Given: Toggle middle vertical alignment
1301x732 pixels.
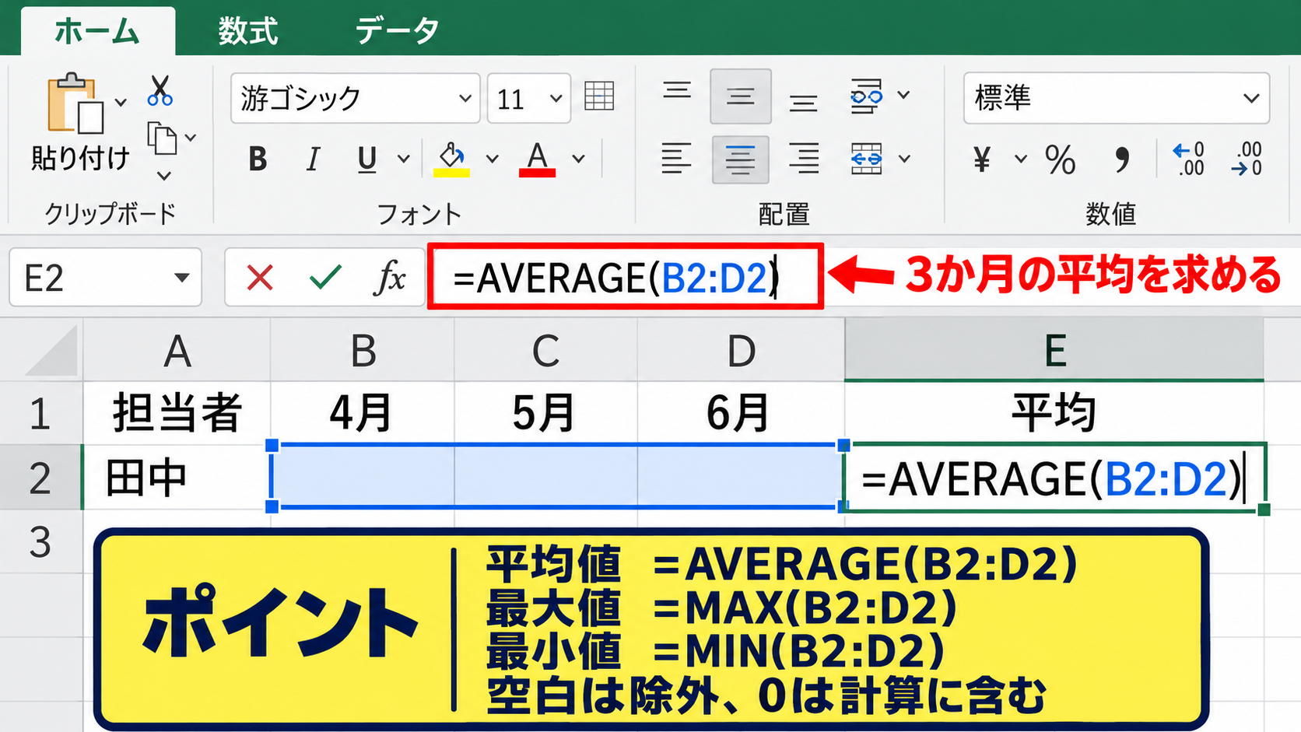Looking at the screenshot, I should point(740,96).
